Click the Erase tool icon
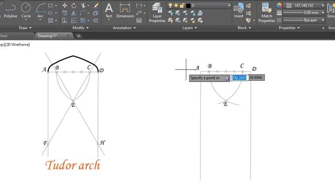The height and width of the screenshot is (188, 335). coord(96,6)
